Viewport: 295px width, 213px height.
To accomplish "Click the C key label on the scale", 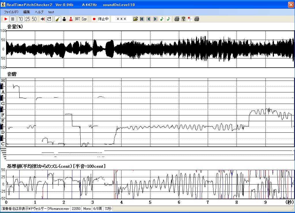I will point(3,144).
